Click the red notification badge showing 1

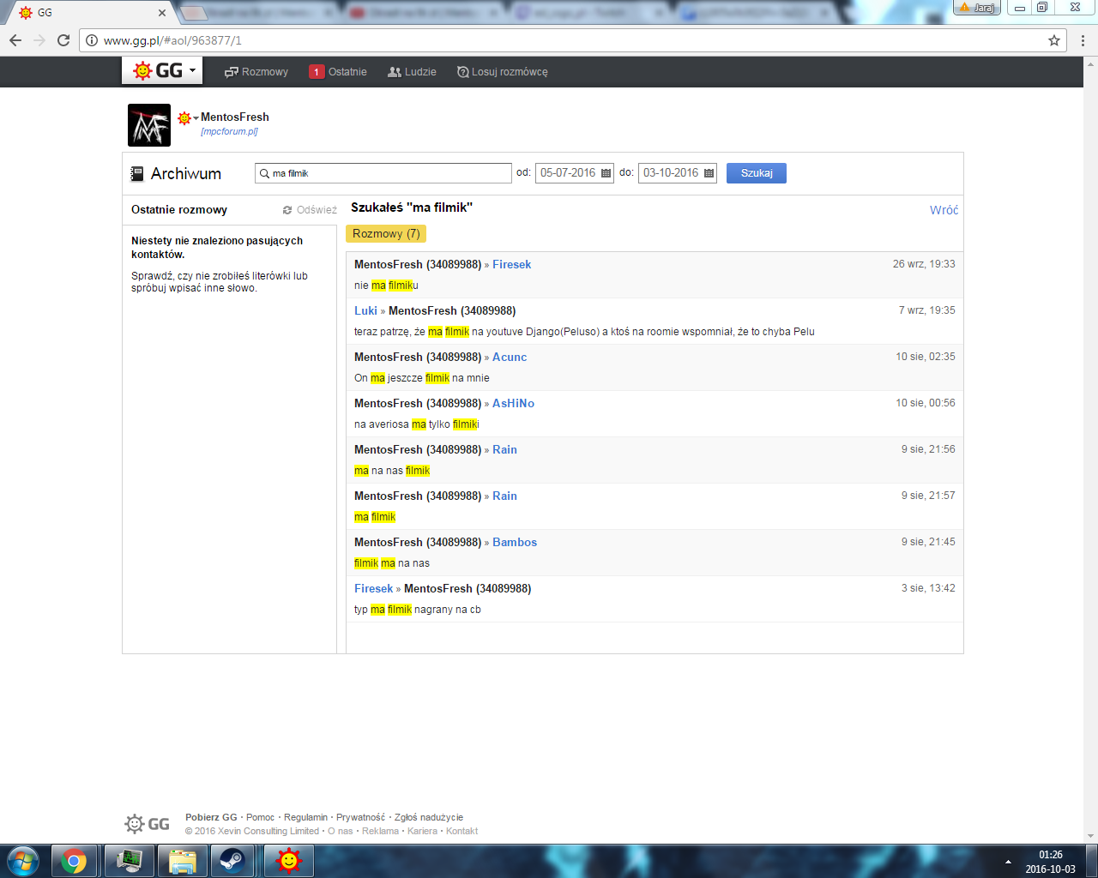(317, 72)
